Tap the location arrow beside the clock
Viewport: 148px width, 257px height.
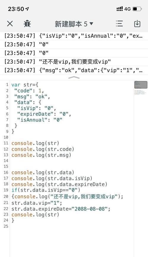(x=27, y=9)
